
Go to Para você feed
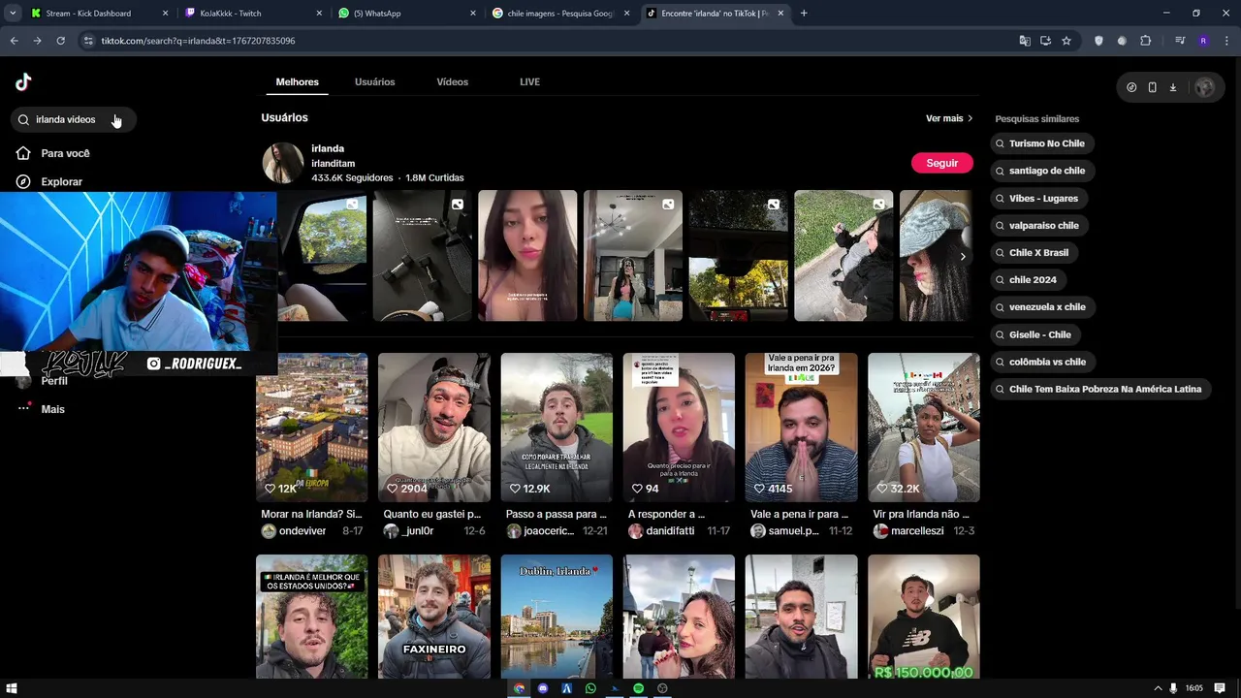pyautogui.click(x=65, y=153)
